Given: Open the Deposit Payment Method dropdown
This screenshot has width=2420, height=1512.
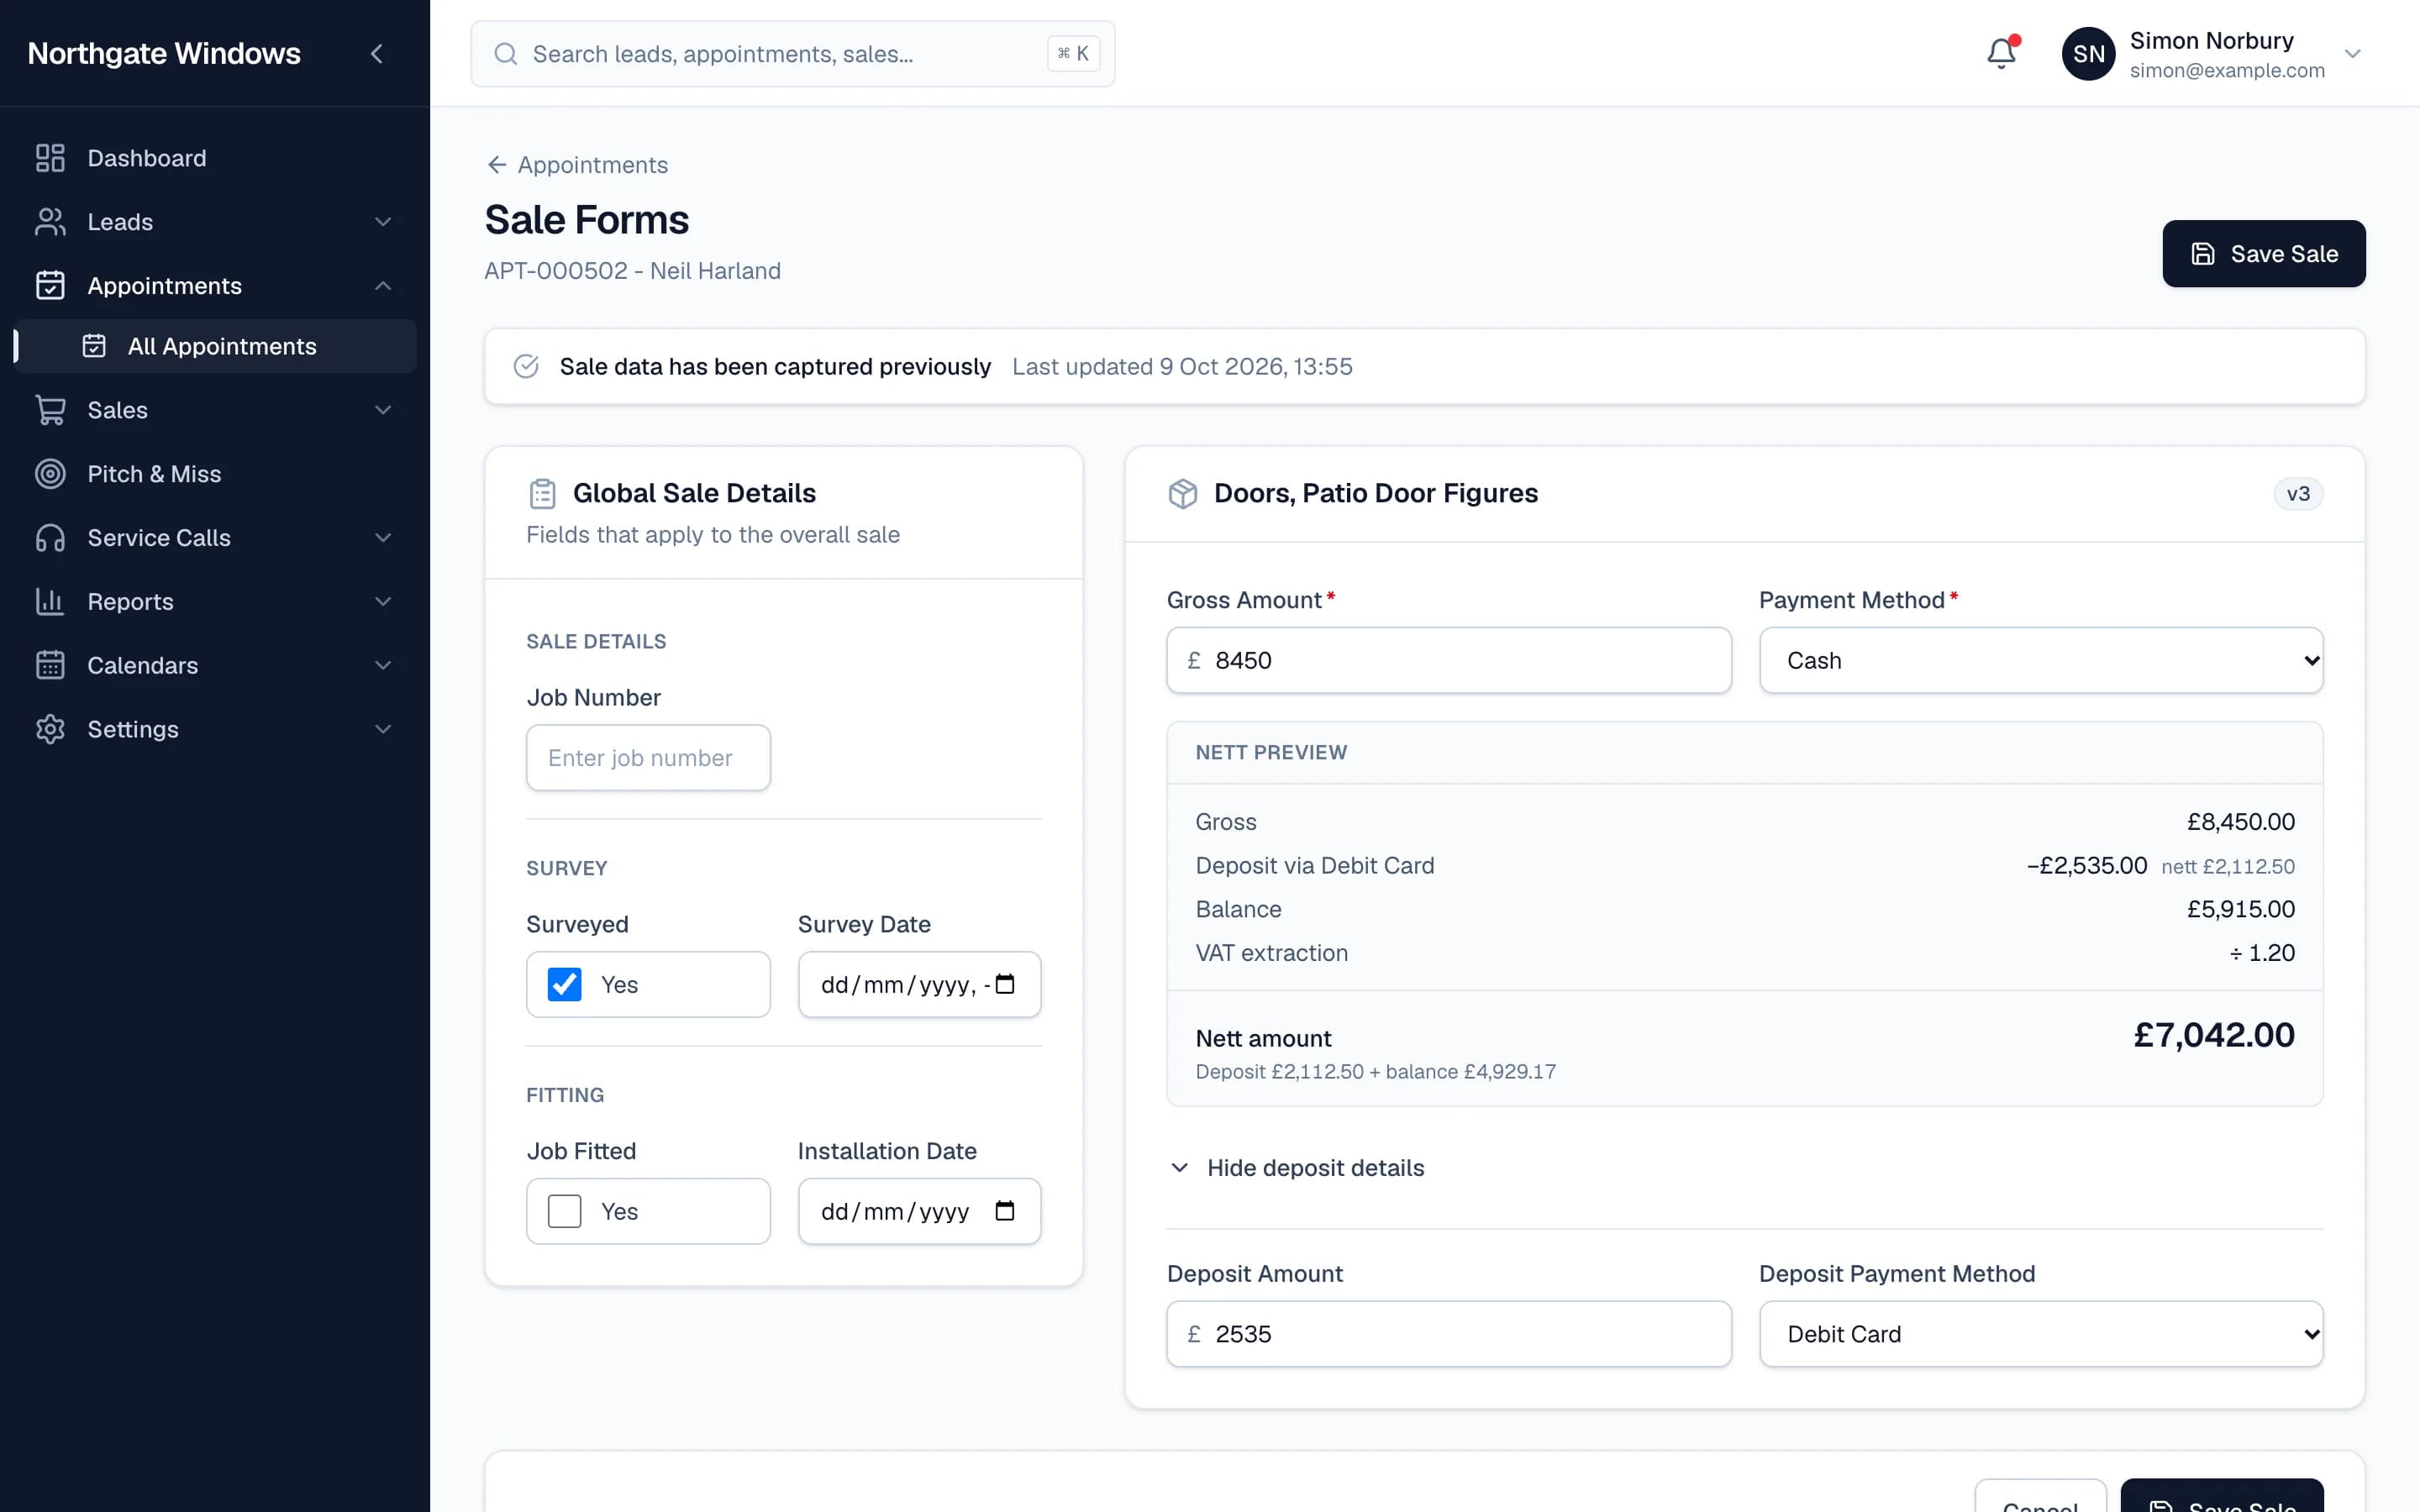Looking at the screenshot, I should [x=2041, y=1334].
